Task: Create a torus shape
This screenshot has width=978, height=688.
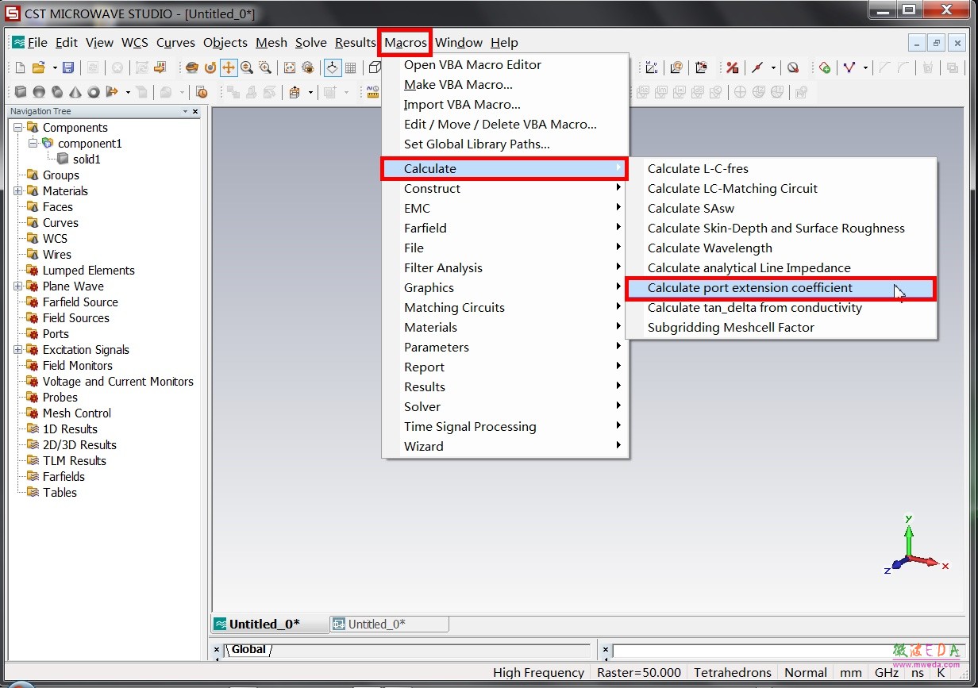Action: pyautogui.click(x=94, y=92)
